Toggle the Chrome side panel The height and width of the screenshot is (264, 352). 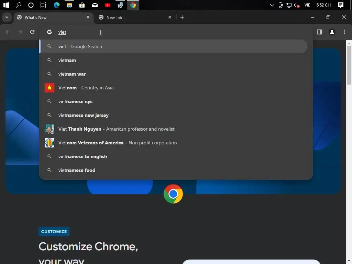coord(319,32)
